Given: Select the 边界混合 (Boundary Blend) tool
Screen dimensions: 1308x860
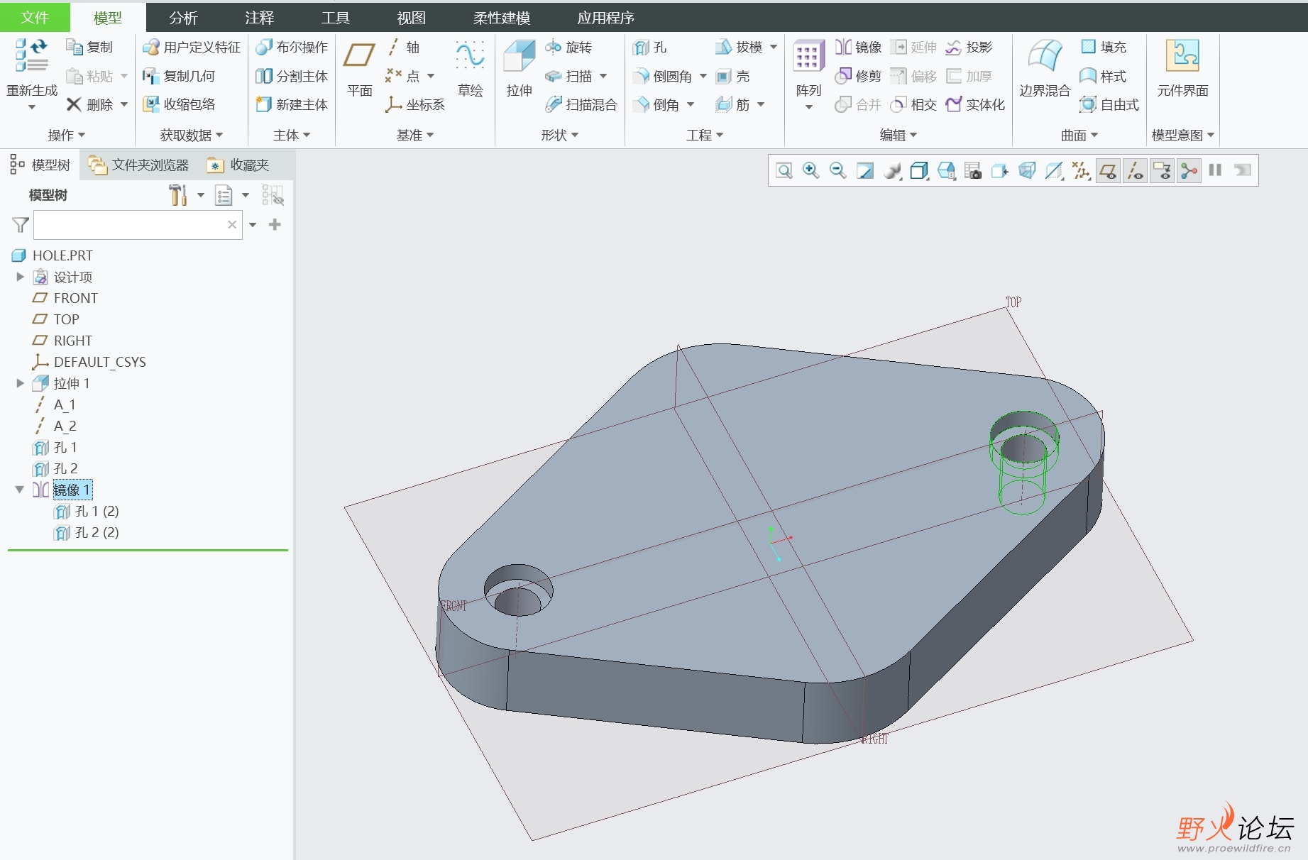Looking at the screenshot, I should (x=1044, y=57).
